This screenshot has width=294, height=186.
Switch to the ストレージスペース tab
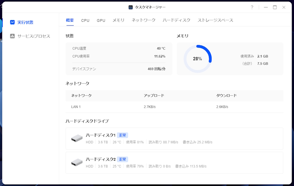pos(215,20)
